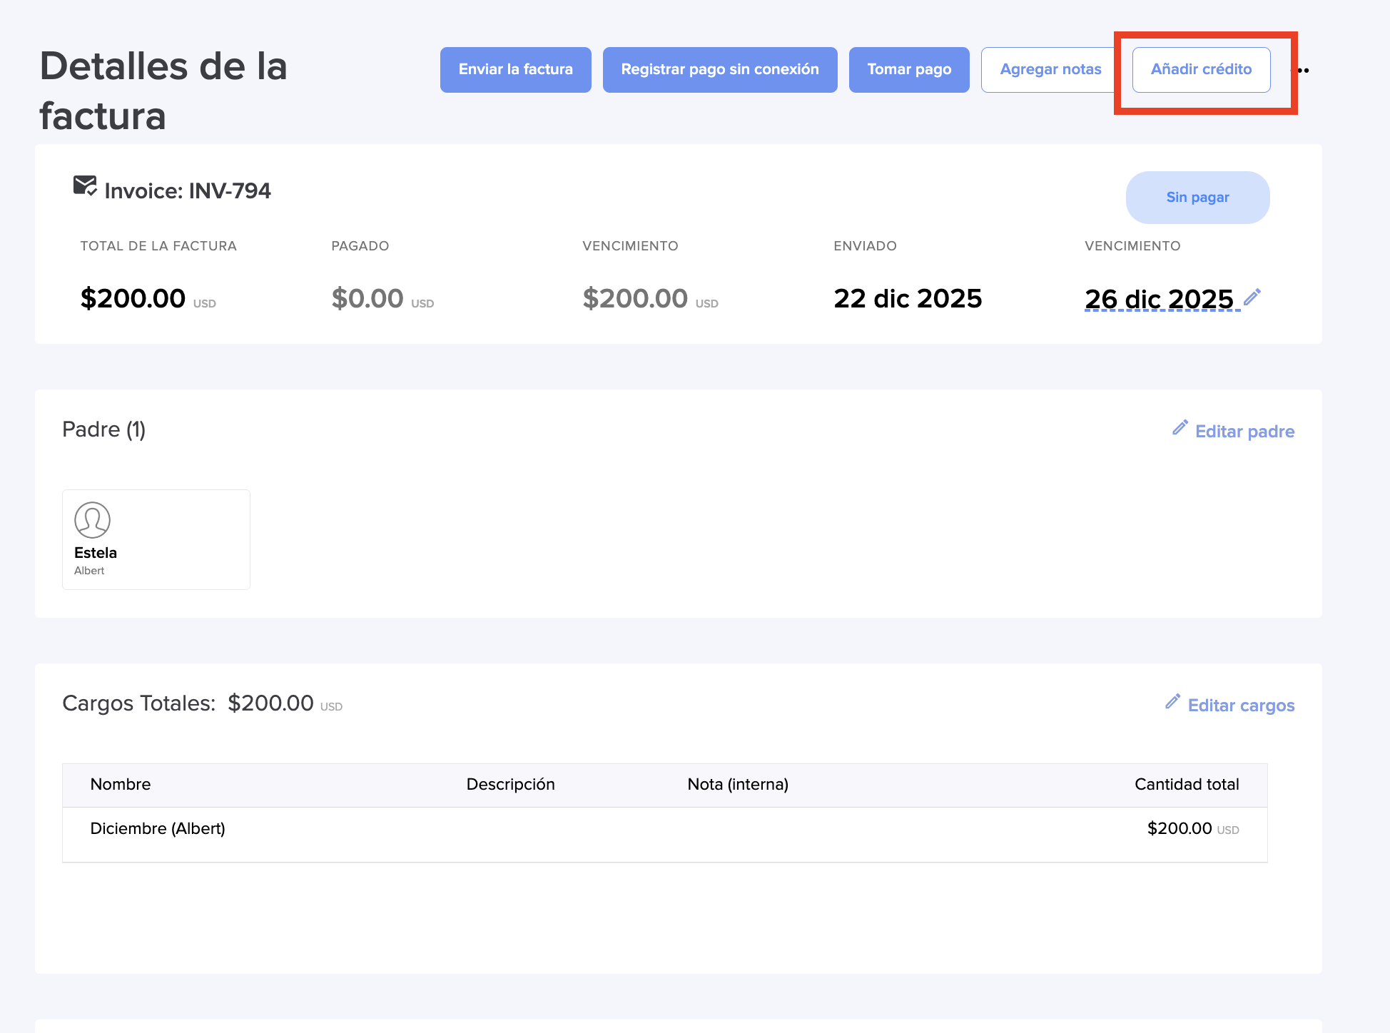The width and height of the screenshot is (1390, 1033).
Task: Click the Descripción column header
Action: coord(510,785)
